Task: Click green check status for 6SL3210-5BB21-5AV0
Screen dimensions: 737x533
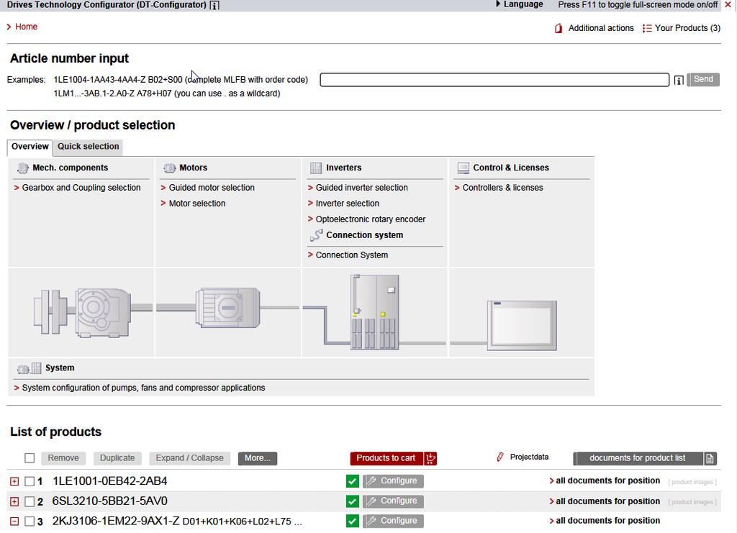Action: pyautogui.click(x=352, y=501)
